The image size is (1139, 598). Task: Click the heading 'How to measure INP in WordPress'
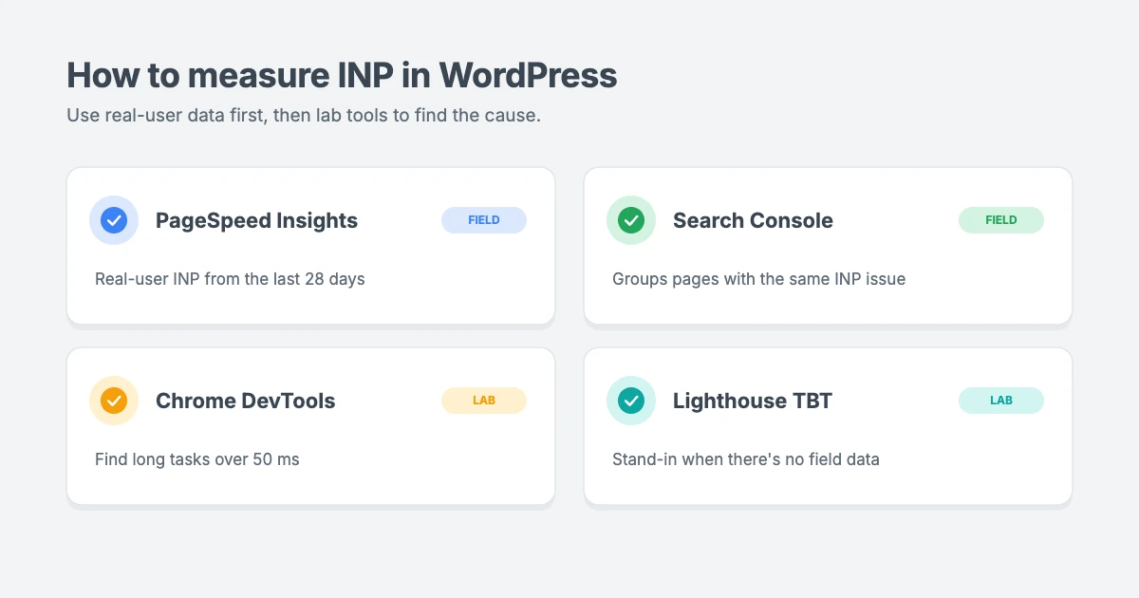pyautogui.click(x=342, y=75)
